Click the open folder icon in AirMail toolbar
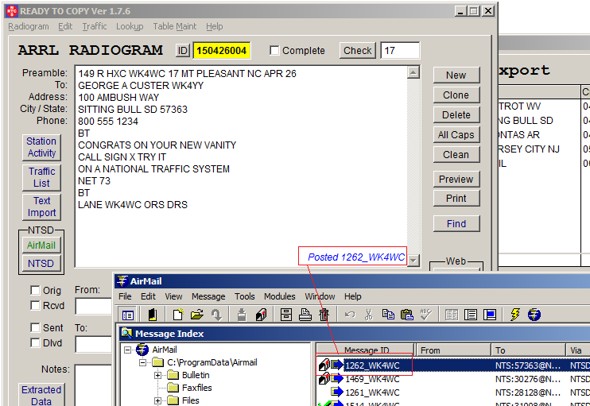Viewport: 590px width, 406px height. click(x=196, y=315)
